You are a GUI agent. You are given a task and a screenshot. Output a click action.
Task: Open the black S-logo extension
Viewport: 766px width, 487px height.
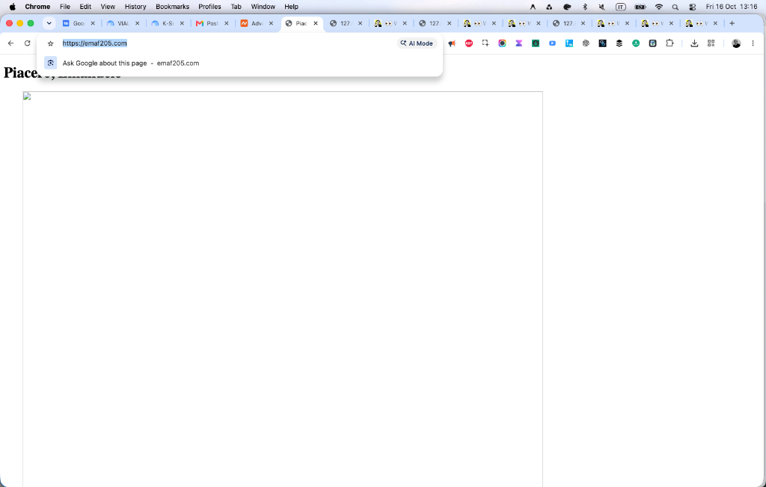[x=602, y=43]
